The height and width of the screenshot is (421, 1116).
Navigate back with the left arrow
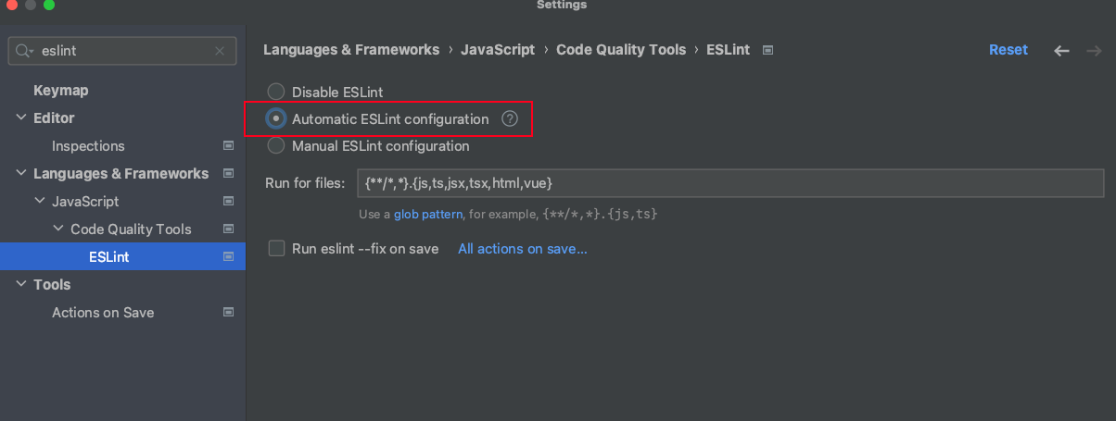[1062, 51]
